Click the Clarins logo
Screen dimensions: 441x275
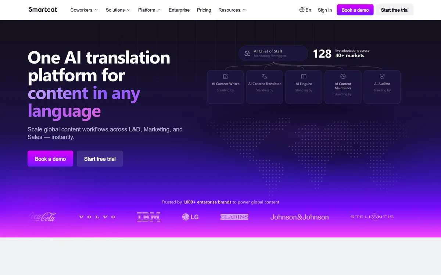coord(234,217)
